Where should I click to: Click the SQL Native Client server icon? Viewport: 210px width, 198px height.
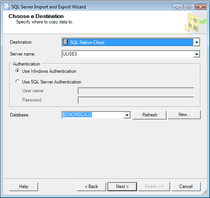tap(65, 42)
